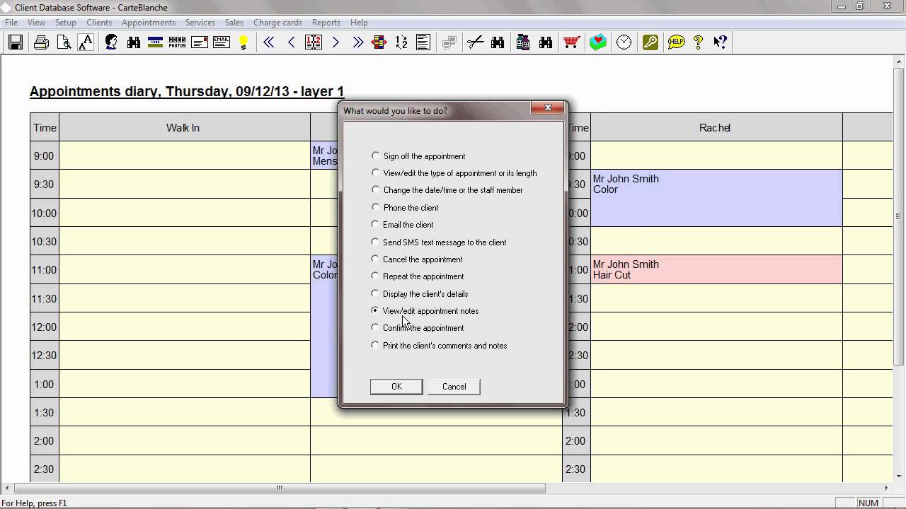Select 'Cancel the appointment' radio button
The image size is (906, 509).
[x=375, y=259]
